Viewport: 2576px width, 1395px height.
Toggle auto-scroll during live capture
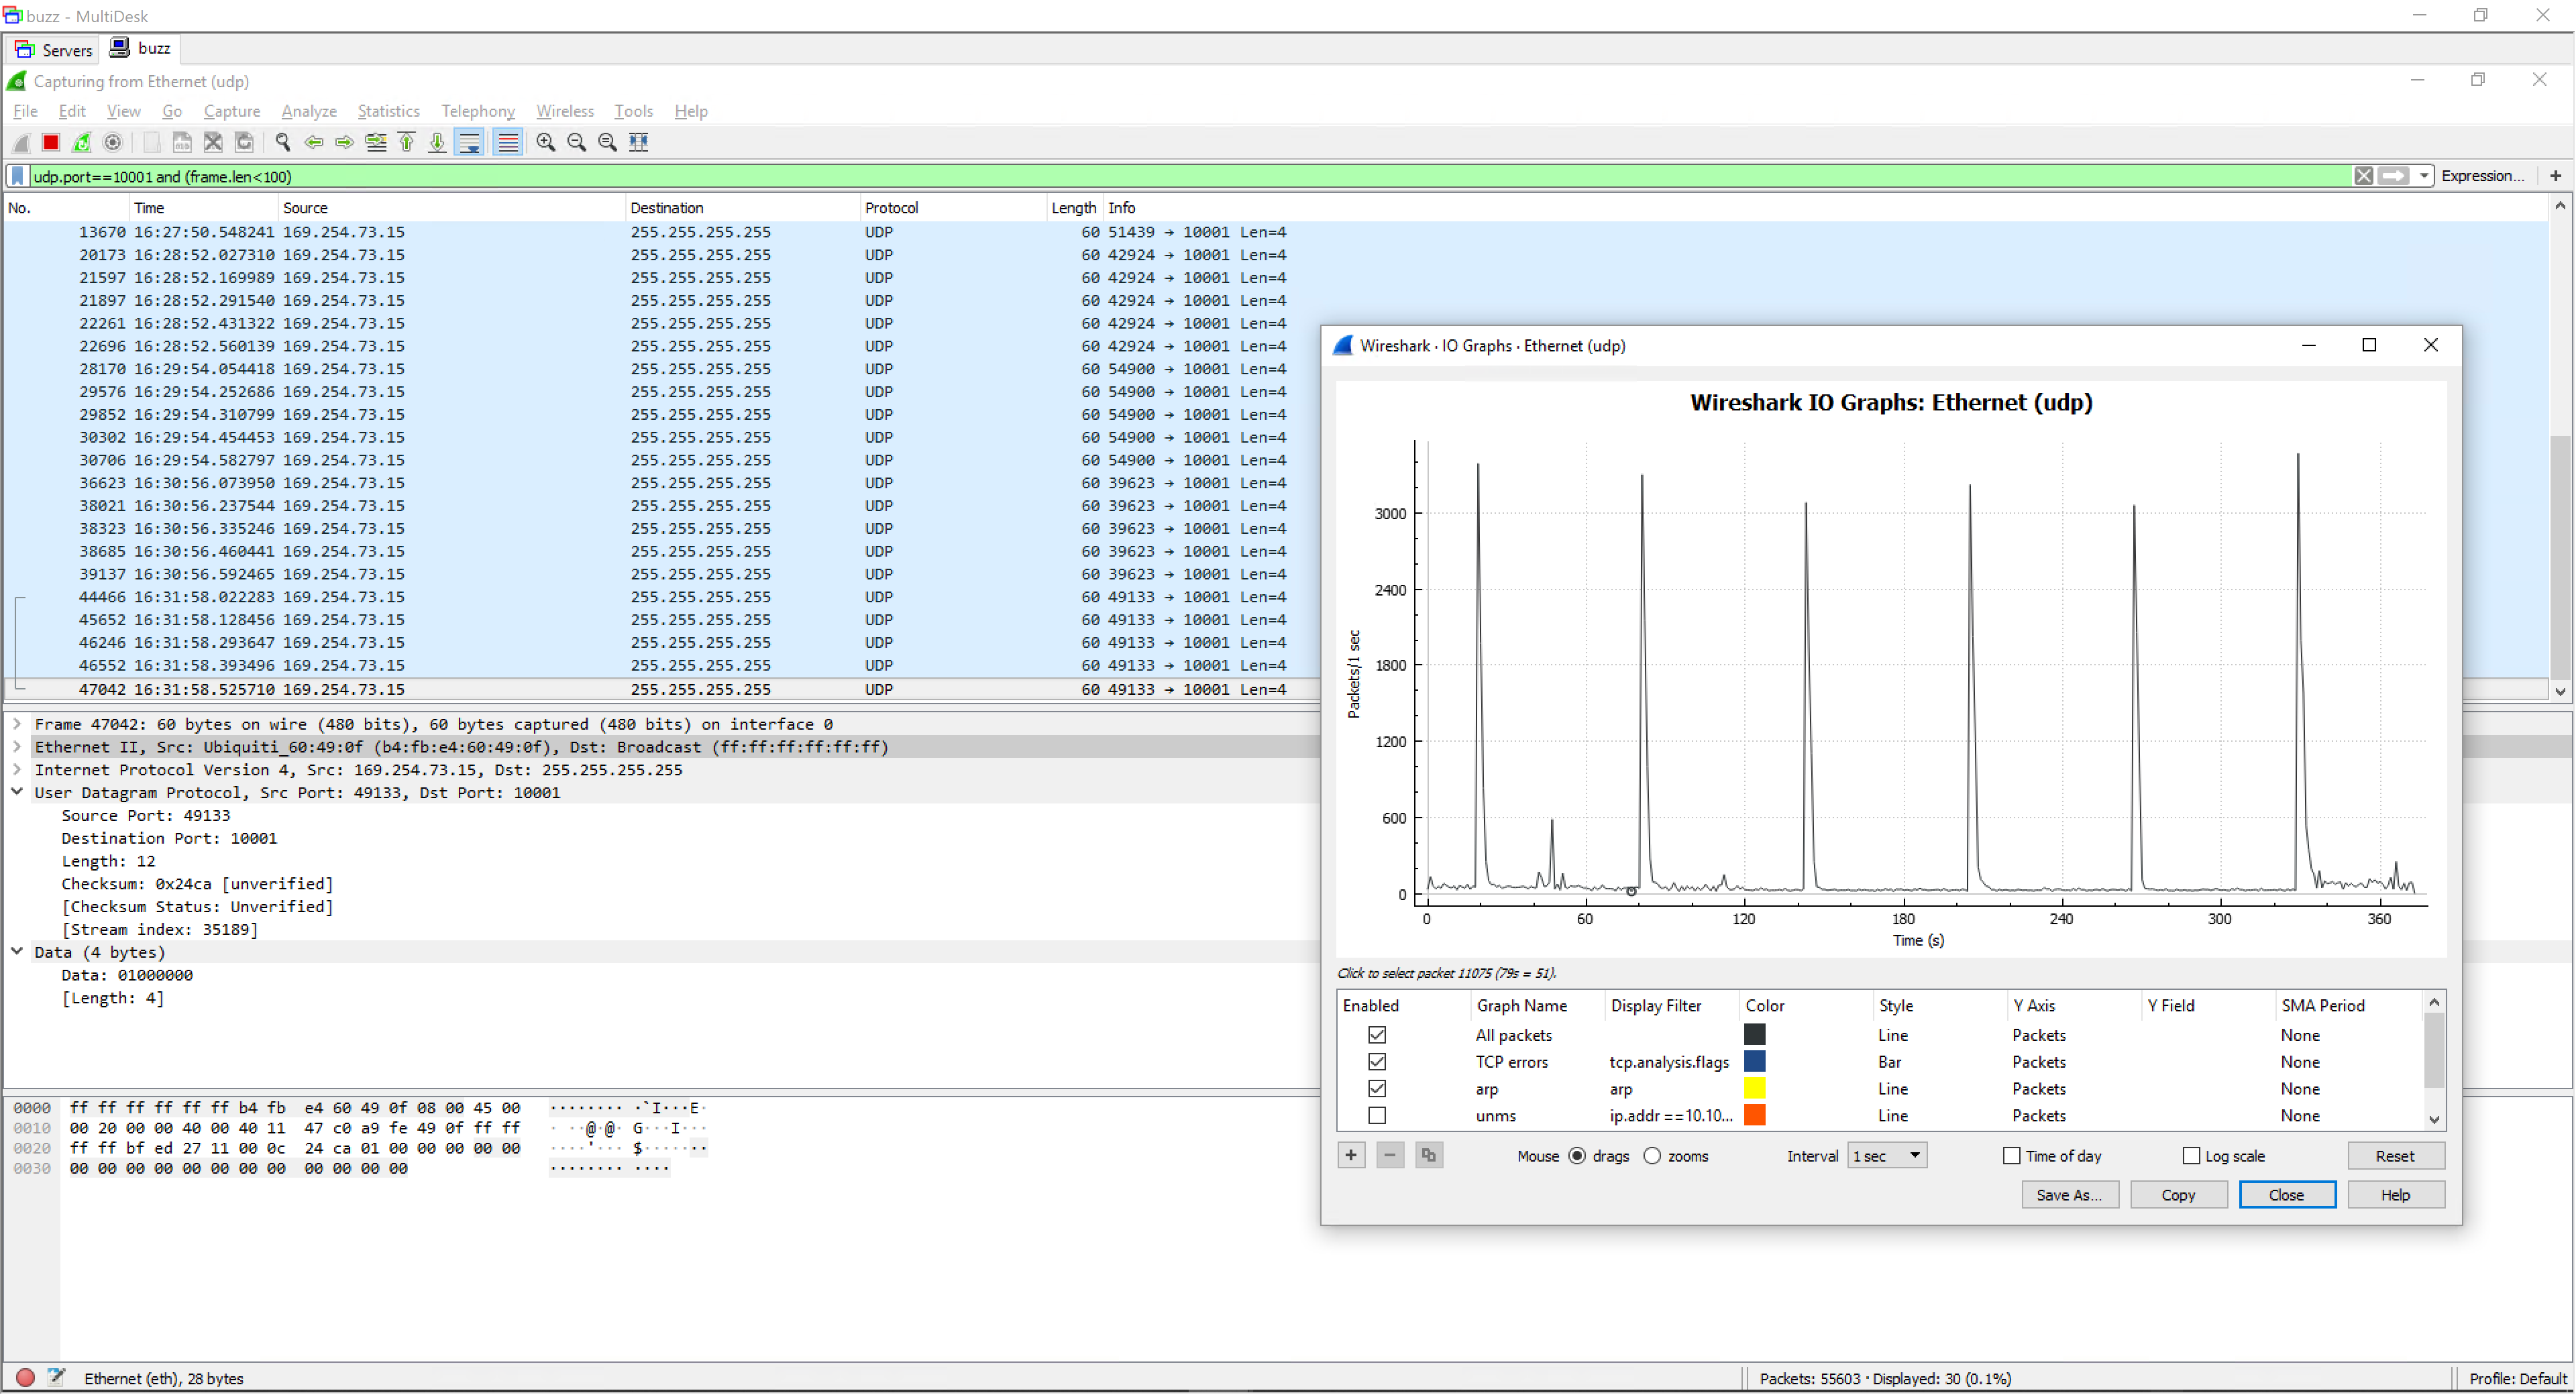[469, 142]
